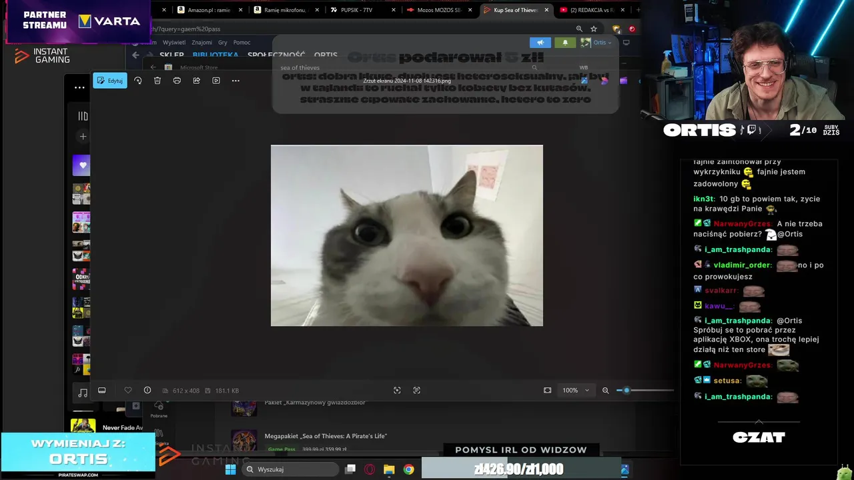
Task: Open File Explorer from taskbar
Action: (389, 469)
